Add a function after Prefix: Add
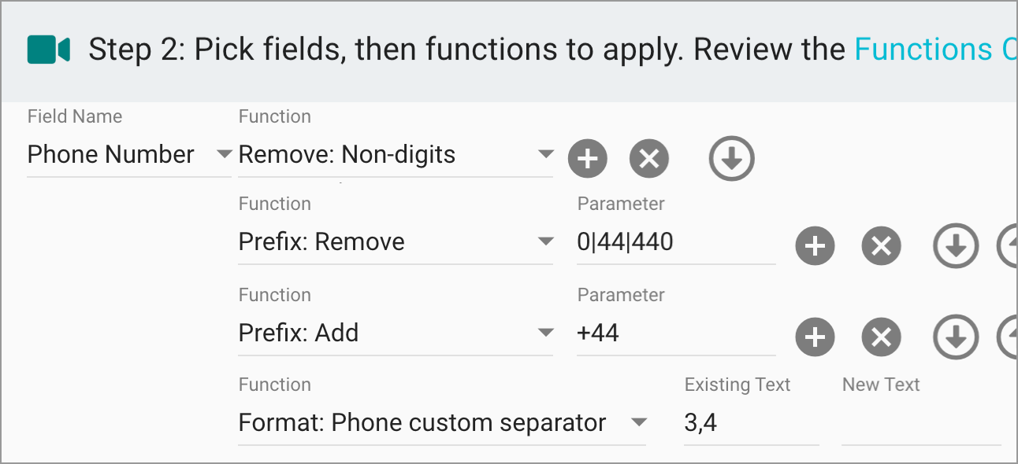This screenshot has height=464, width=1018. tap(816, 337)
